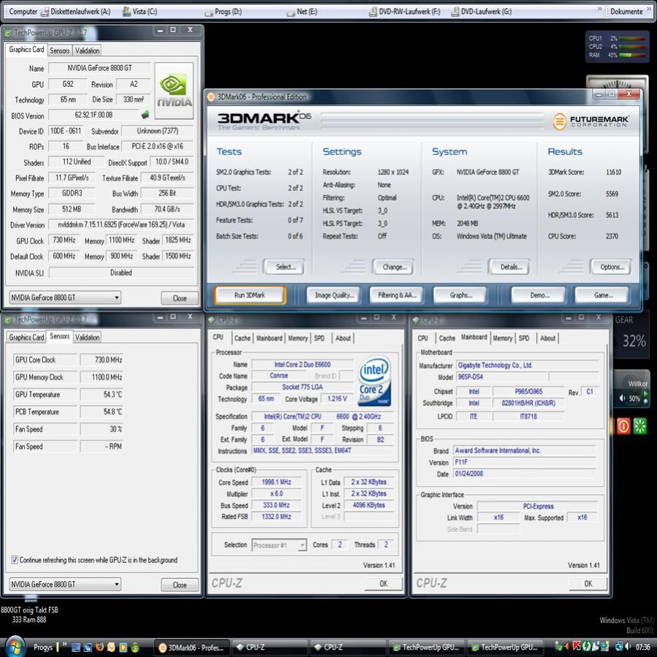Click the GPU Temperature 54.3 °C value
Image resolution: width=657 pixels, height=657 pixels.
(x=102, y=395)
